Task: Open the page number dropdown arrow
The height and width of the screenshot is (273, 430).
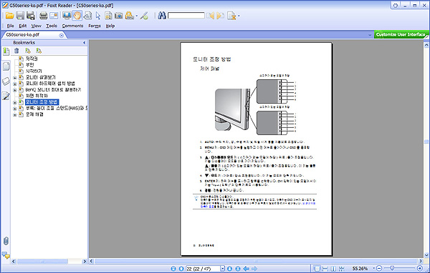Action: click(x=222, y=269)
